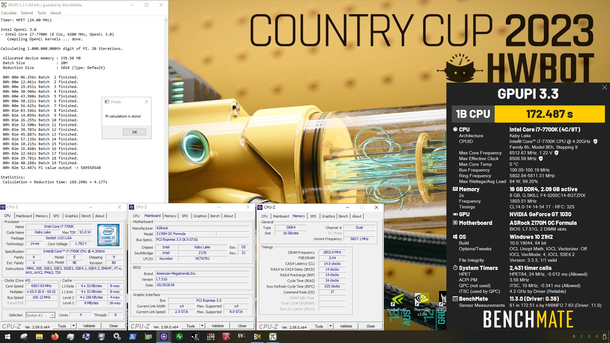
Task: Click Validate in the Mainboard CPU-Z window
Action: (218, 326)
